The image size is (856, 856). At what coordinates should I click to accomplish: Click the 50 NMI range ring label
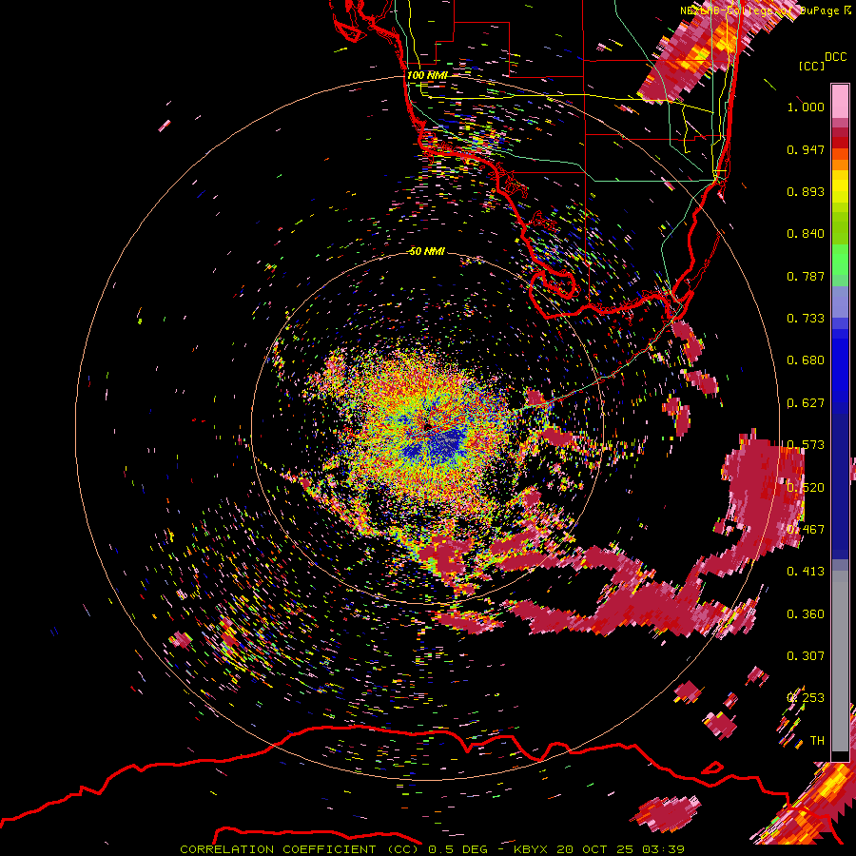(x=427, y=251)
